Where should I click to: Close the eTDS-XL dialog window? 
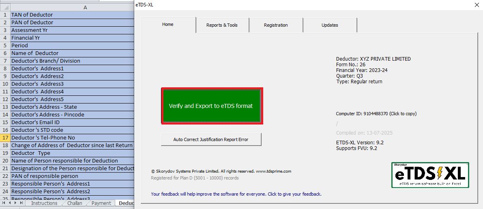pyautogui.click(x=477, y=4)
